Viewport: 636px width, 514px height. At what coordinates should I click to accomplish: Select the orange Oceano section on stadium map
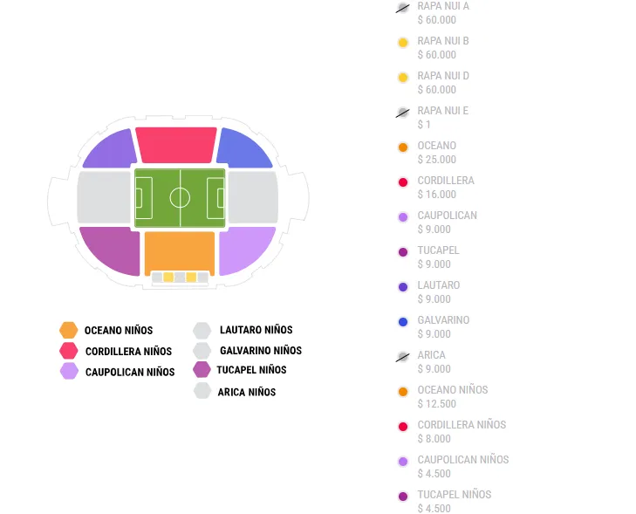tap(179, 252)
